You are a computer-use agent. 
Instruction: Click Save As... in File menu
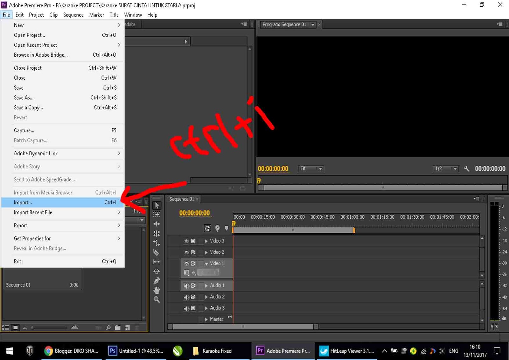pos(62,97)
